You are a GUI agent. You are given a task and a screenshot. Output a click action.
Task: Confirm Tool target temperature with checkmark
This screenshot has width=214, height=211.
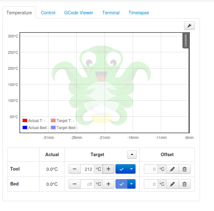pos(122,169)
